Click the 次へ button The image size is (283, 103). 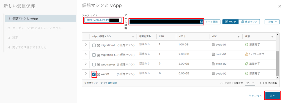tap(273, 96)
